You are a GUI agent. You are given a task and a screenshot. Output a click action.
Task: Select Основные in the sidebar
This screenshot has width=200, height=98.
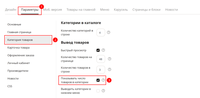point(14,24)
